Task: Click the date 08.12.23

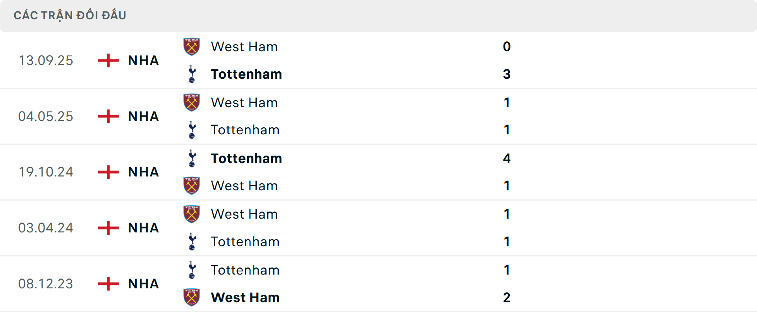Action: pyautogui.click(x=46, y=284)
